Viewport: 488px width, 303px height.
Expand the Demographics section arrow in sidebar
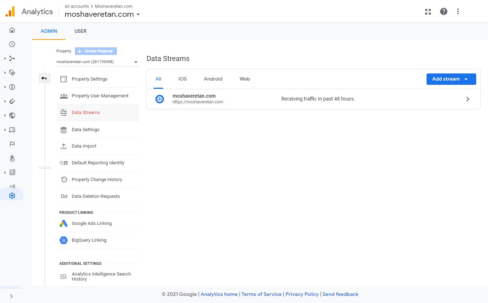pos(5,115)
